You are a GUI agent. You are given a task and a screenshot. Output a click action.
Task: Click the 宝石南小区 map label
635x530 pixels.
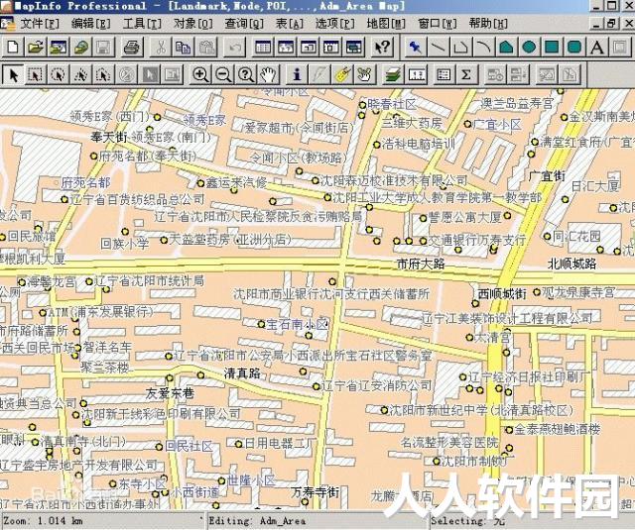(x=298, y=324)
